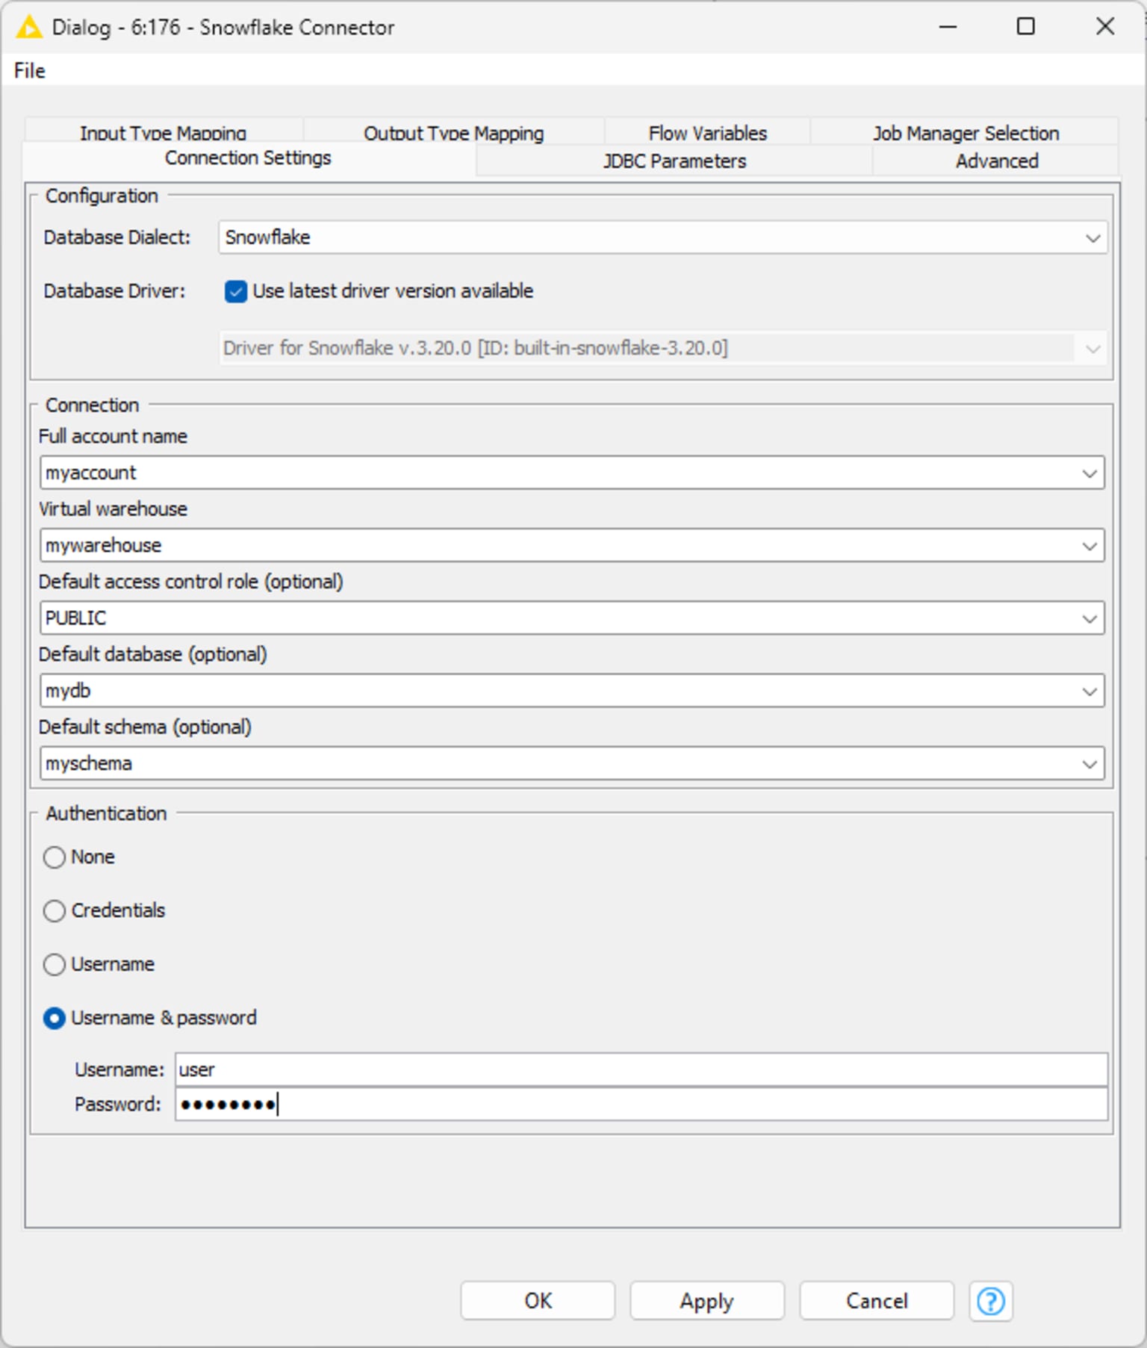The image size is (1147, 1348).
Task: Expand the Default access control role dropdown
Action: [1090, 618]
